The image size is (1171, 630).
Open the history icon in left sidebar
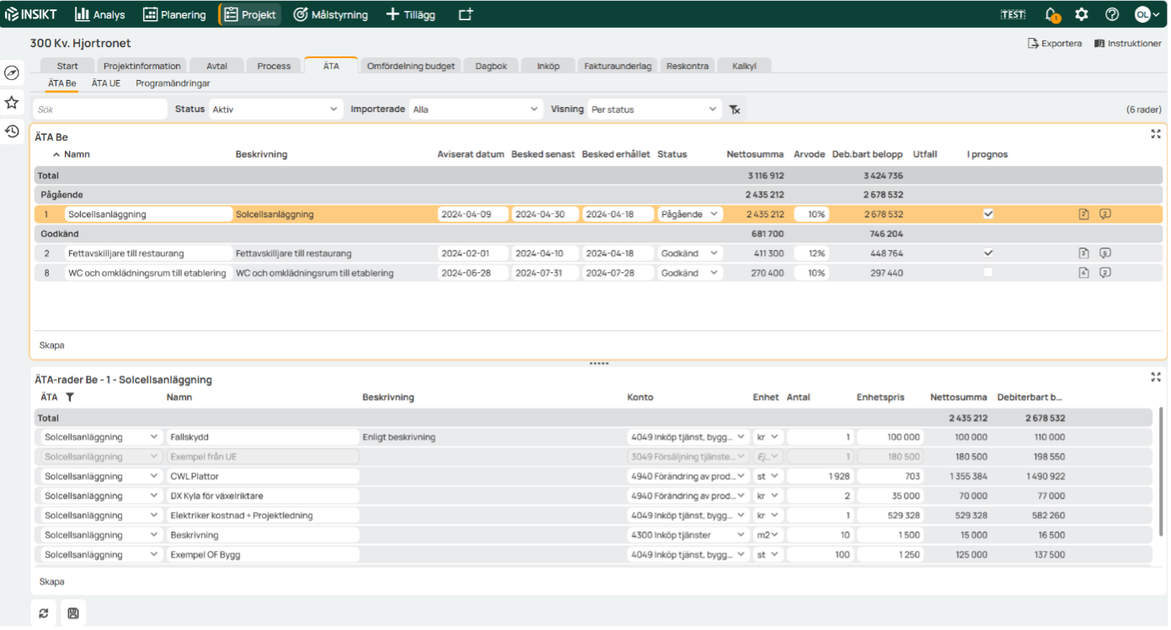(12, 131)
